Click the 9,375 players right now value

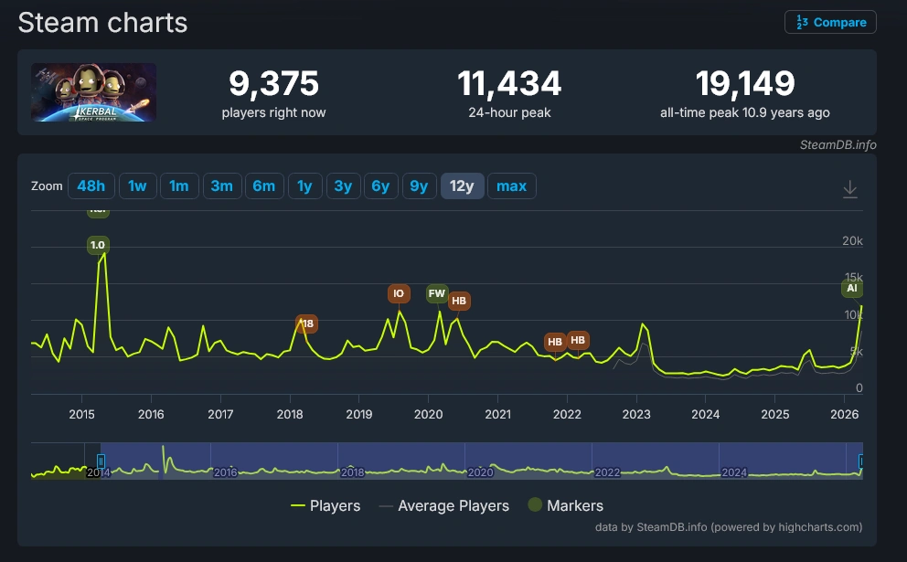pos(273,83)
